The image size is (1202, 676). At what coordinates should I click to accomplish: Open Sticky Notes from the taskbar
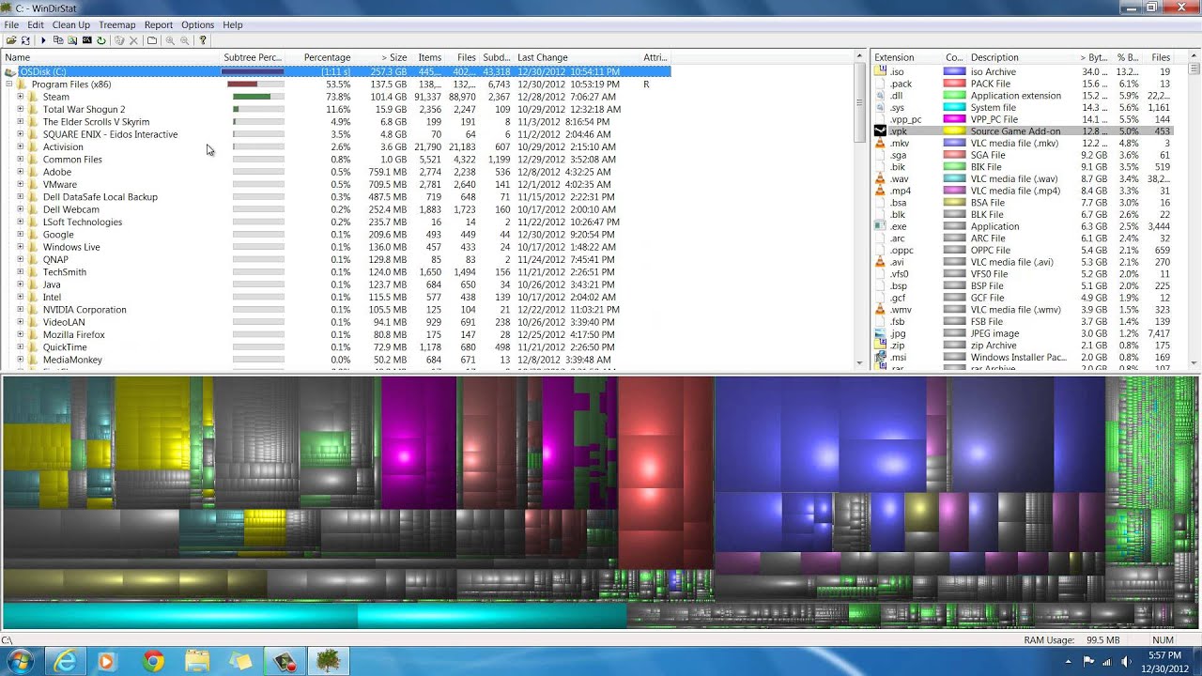pyautogui.click(x=241, y=661)
